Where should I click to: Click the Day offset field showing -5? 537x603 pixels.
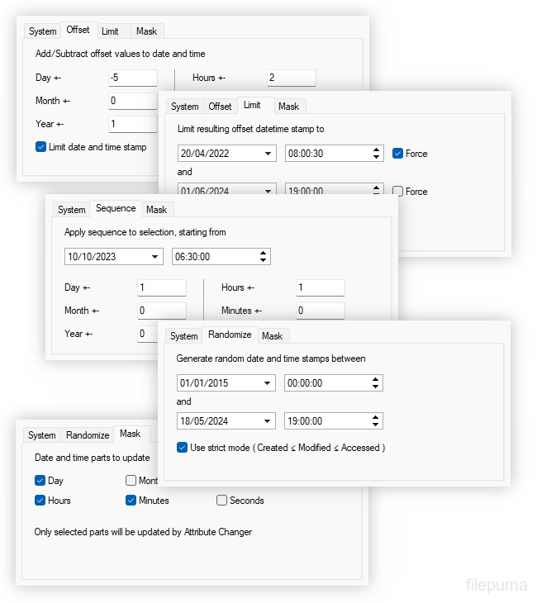(x=132, y=78)
